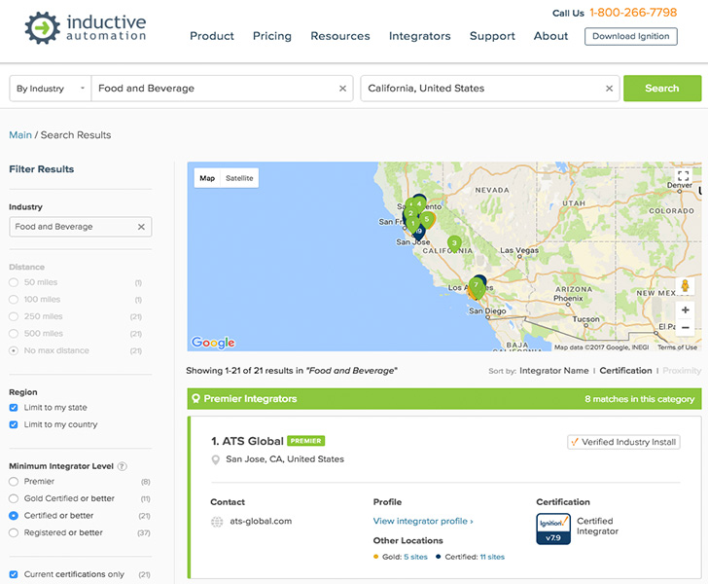This screenshot has height=584, width=708.
Task: Select the 50 miles distance option
Action: pos(14,282)
